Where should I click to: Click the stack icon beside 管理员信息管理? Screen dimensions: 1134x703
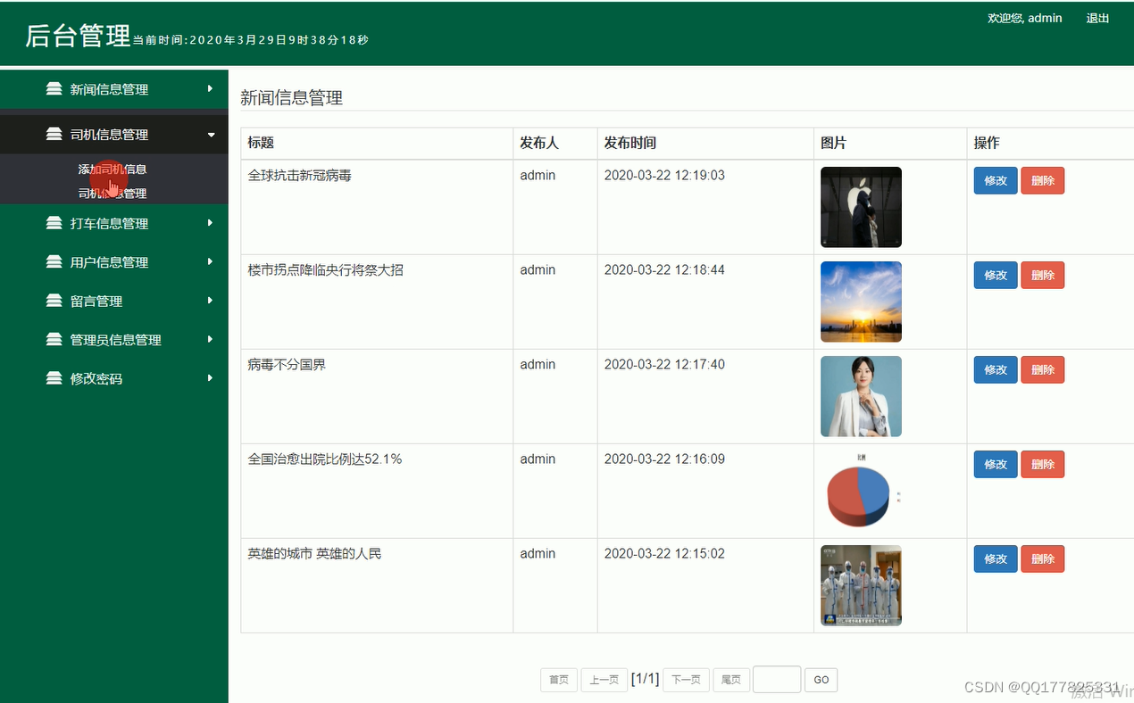pyautogui.click(x=54, y=340)
